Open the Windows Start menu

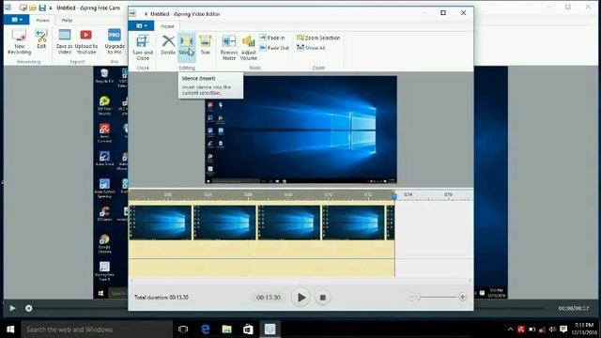[x=10, y=330]
